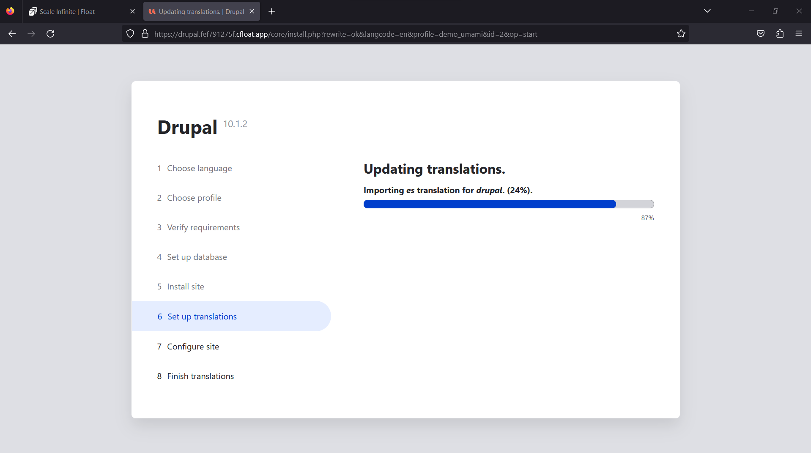Restore down the Firefox window
The height and width of the screenshot is (453, 811).
pos(775,11)
